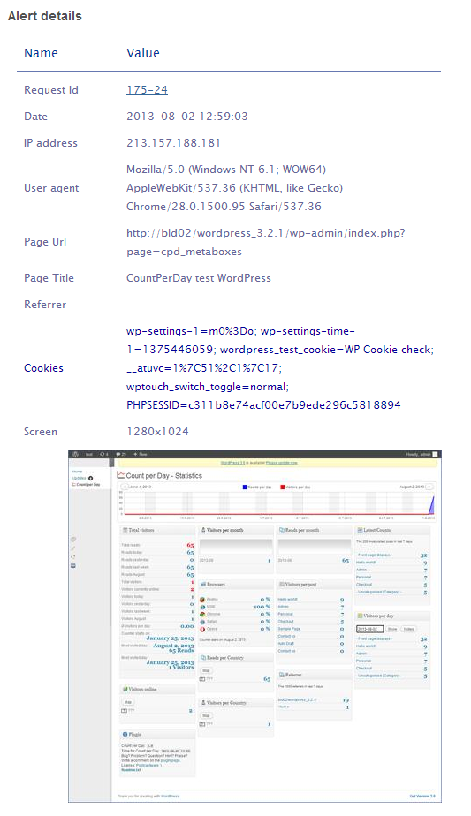Click the 'Name' column header
This screenshot has height=816, width=471.
[42, 53]
